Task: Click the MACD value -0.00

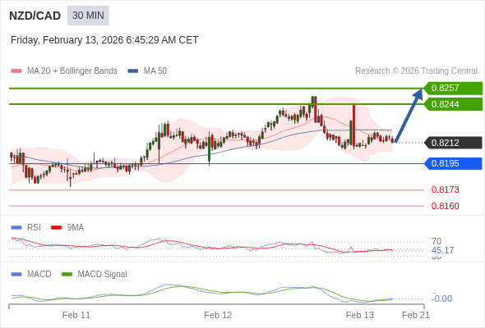Action: click(441, 298)
